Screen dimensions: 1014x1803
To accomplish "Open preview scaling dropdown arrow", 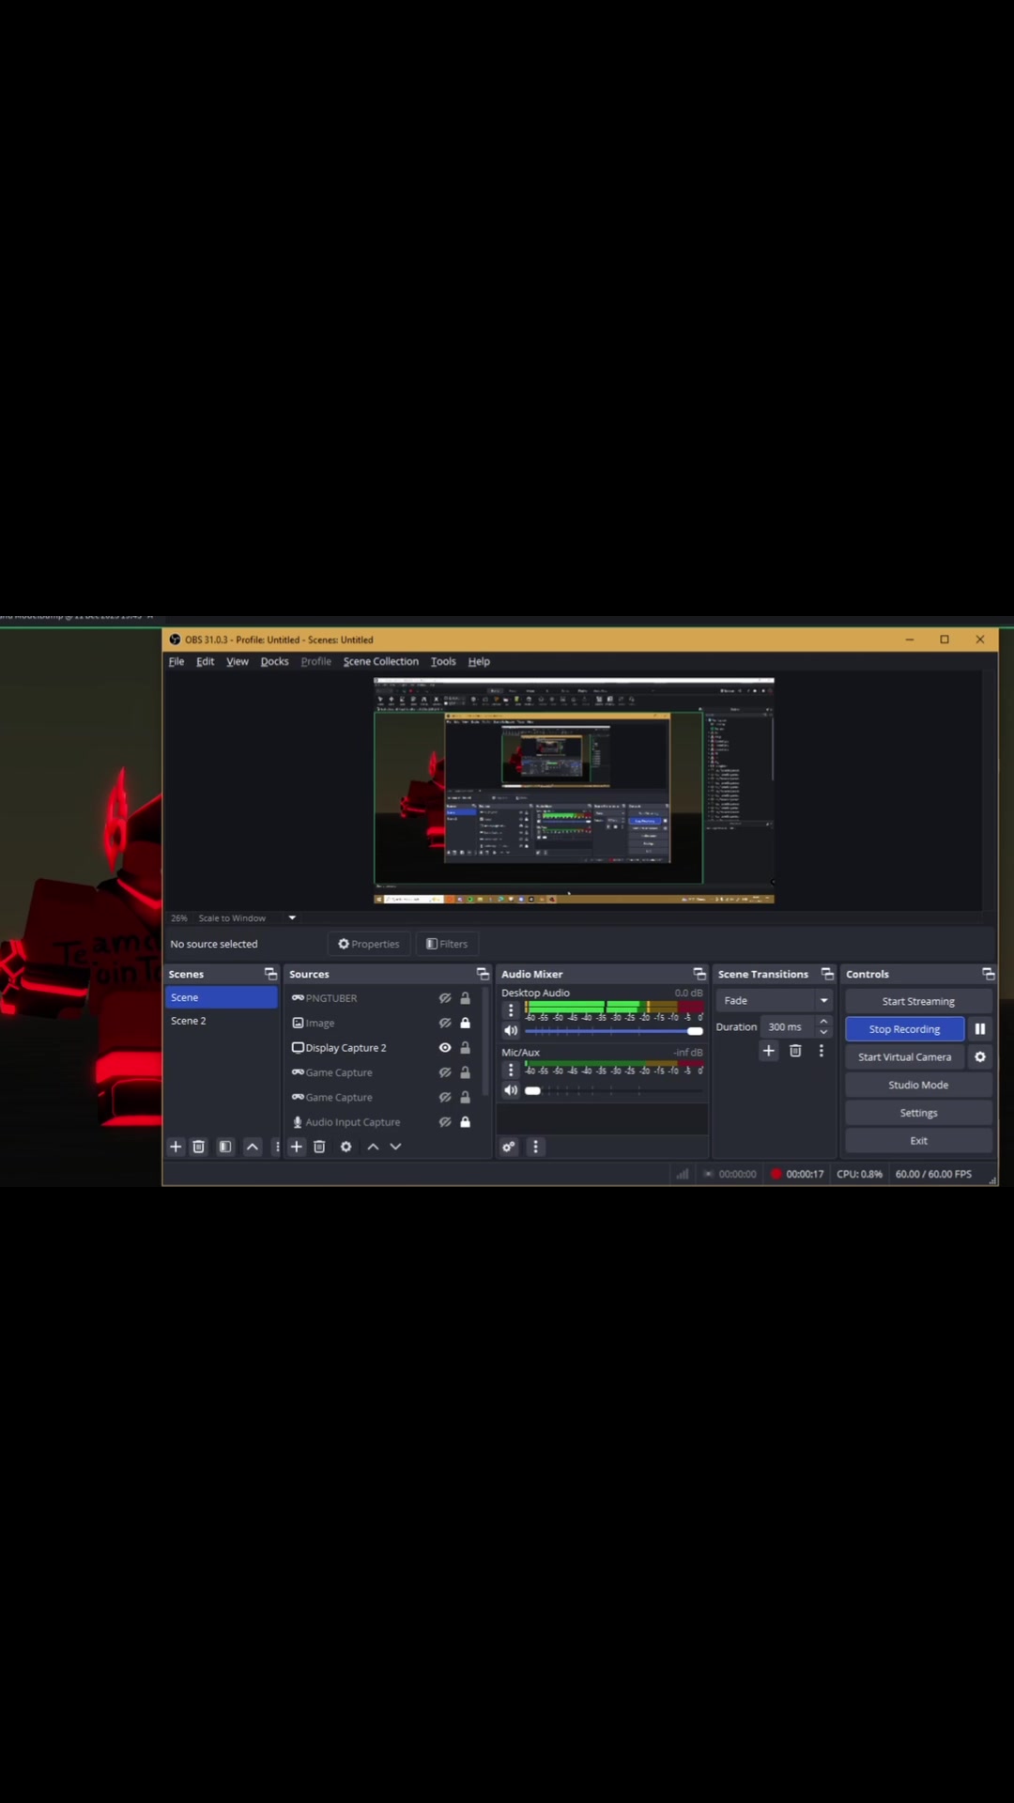I will [x=292, y=918].
